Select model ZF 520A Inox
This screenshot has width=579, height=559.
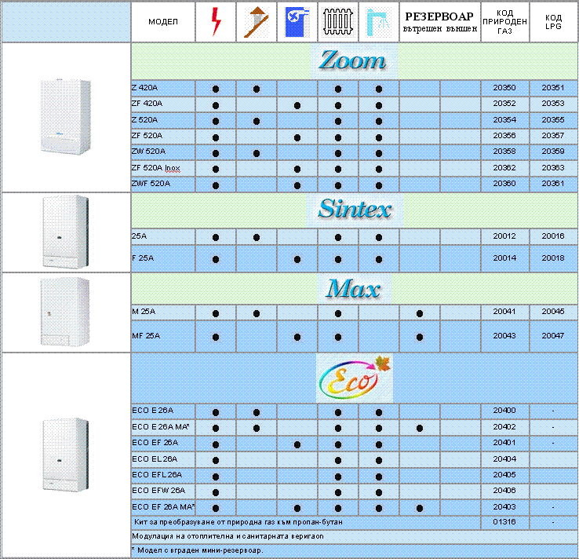click(156, 168)
